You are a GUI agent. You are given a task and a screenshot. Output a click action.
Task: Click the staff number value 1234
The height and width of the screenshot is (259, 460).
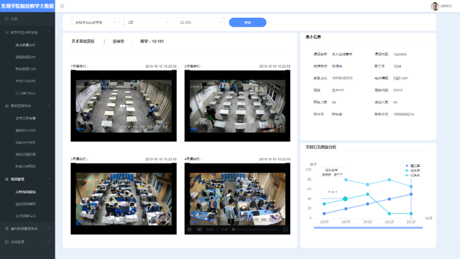[397, 66]
